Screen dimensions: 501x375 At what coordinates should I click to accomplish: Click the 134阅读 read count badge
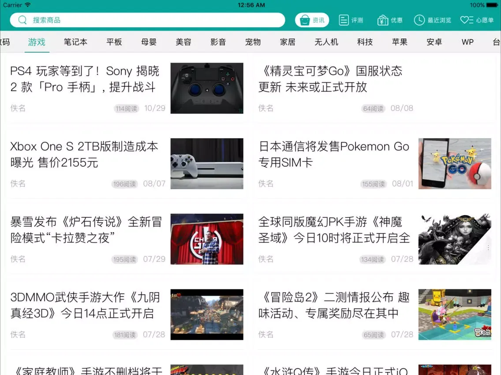373,259
